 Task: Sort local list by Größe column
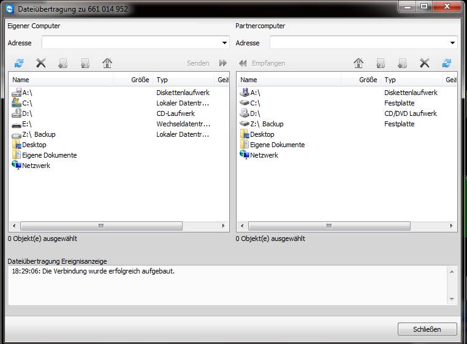point(133,80)
